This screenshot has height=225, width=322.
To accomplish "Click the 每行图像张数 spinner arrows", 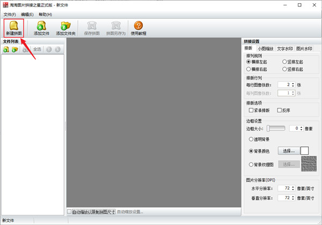I will click(292, 85).
